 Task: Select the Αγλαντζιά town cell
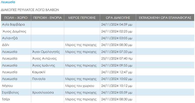[10, 38]
